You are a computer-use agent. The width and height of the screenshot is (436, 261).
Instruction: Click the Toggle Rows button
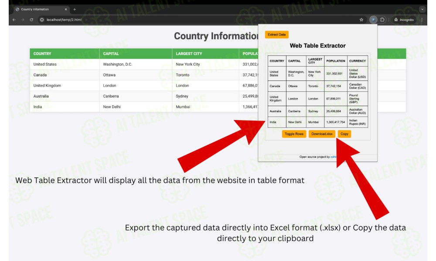[x=294, y=134]
